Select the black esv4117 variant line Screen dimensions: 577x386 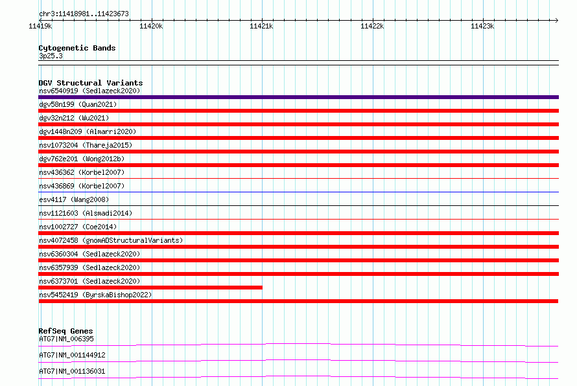click(298, 205)
